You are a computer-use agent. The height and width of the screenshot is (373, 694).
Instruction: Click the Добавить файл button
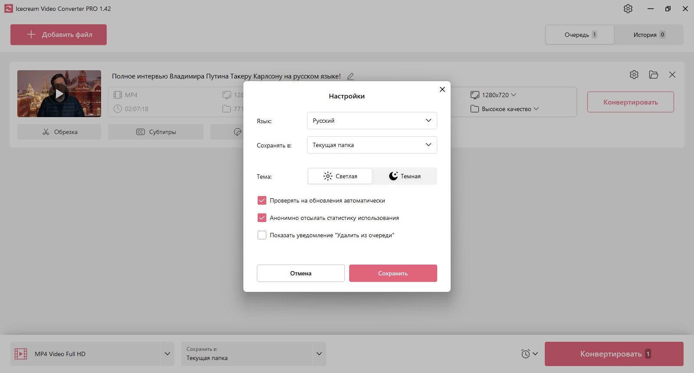click(x=59, y=35)
